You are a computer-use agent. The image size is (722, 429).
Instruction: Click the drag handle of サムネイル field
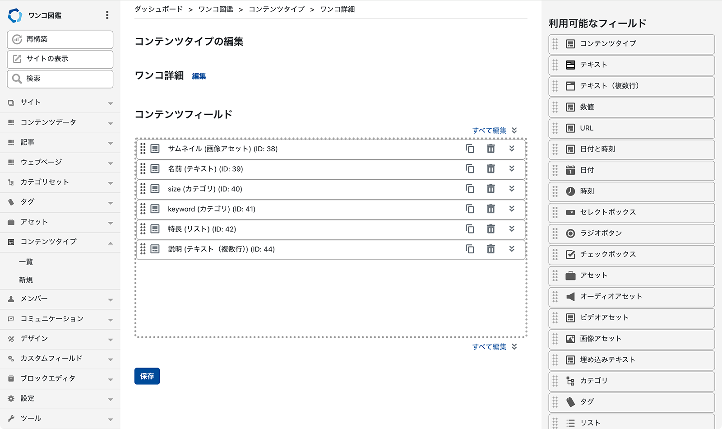[x=143, y=149]
